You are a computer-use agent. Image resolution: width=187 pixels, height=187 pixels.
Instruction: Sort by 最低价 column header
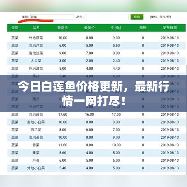coord(90,28)
